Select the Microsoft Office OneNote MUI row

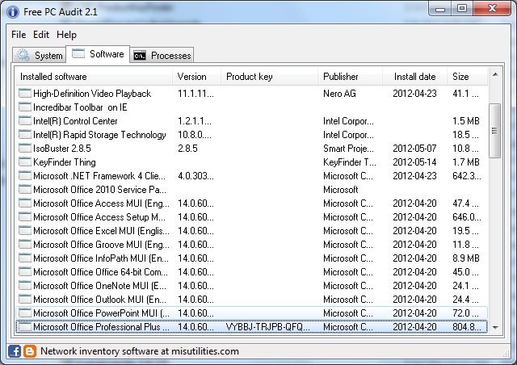(251, 286)
